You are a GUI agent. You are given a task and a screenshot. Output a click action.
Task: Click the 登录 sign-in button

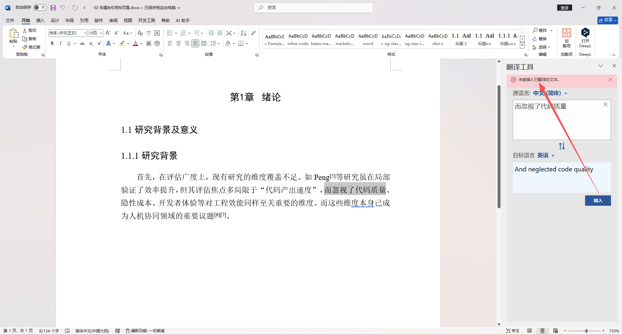click(x=565, y=8)
